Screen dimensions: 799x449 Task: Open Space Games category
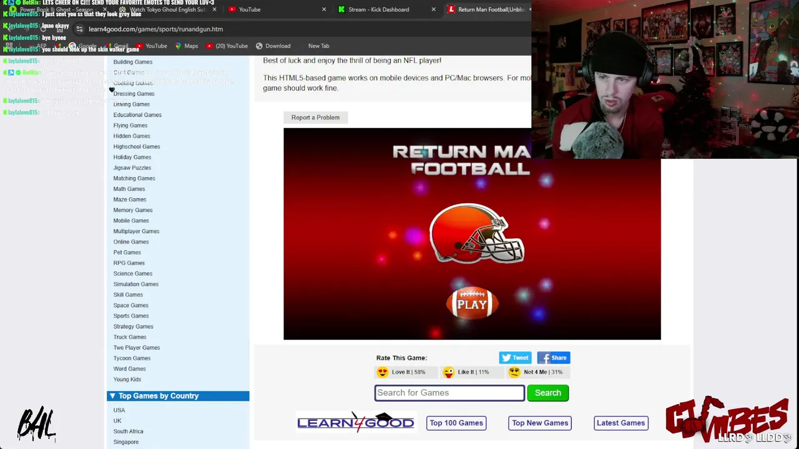(131, 306)
